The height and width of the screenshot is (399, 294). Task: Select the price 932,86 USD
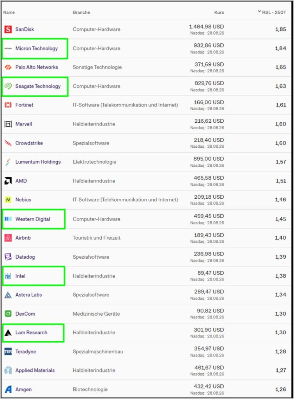click(209, 46)
